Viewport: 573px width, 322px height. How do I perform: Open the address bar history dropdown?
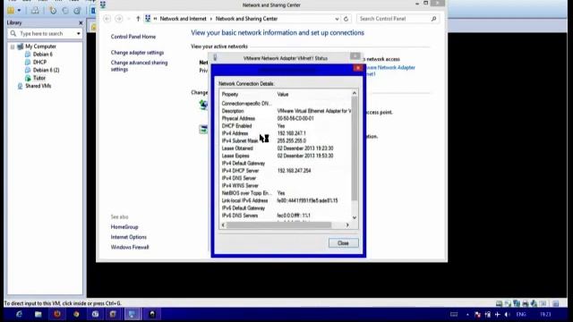(x=337, y=19)
